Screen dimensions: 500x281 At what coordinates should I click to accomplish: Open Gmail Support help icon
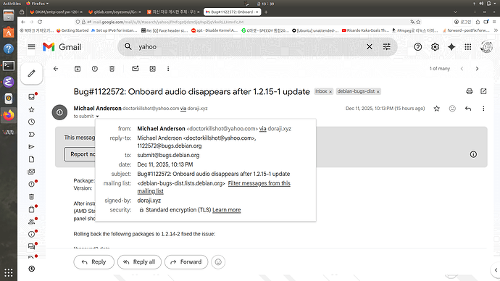(417, 47)
